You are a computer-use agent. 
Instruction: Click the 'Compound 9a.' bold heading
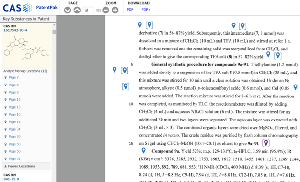tap(166, 151)
